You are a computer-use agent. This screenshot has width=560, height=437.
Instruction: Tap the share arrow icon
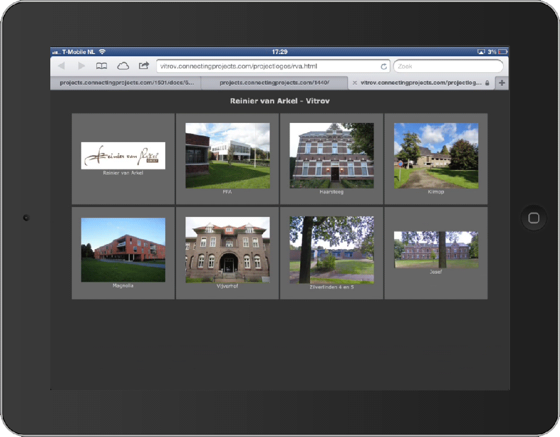144,66
